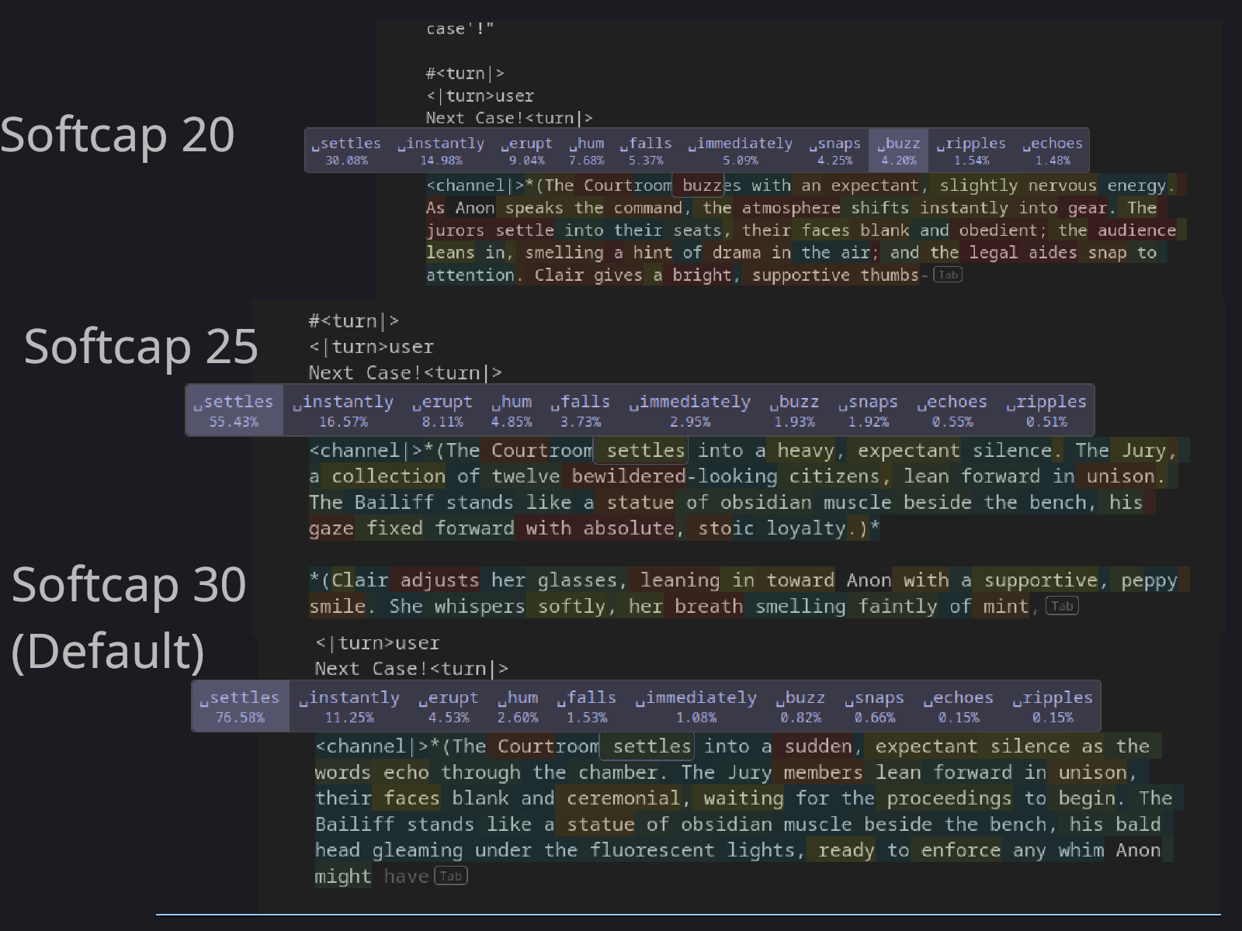Click the Tab hint after 'thumbs-'

click(948, 275)
